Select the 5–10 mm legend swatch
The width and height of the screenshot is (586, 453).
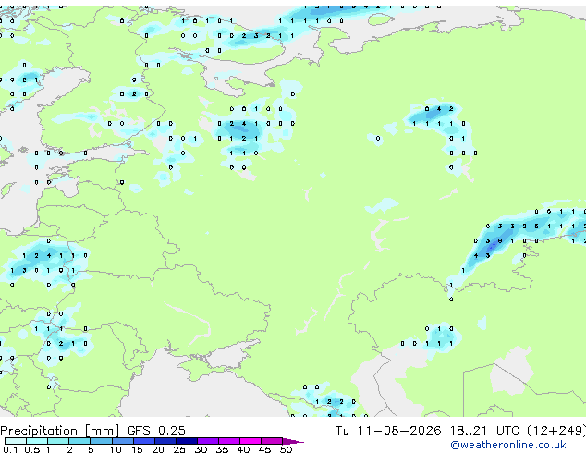(101, 441)
